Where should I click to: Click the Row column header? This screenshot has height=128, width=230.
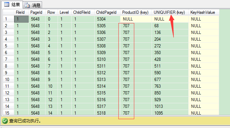coord(52,12)
